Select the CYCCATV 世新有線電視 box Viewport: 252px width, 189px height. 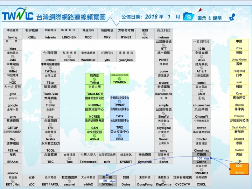click(182, 181)
